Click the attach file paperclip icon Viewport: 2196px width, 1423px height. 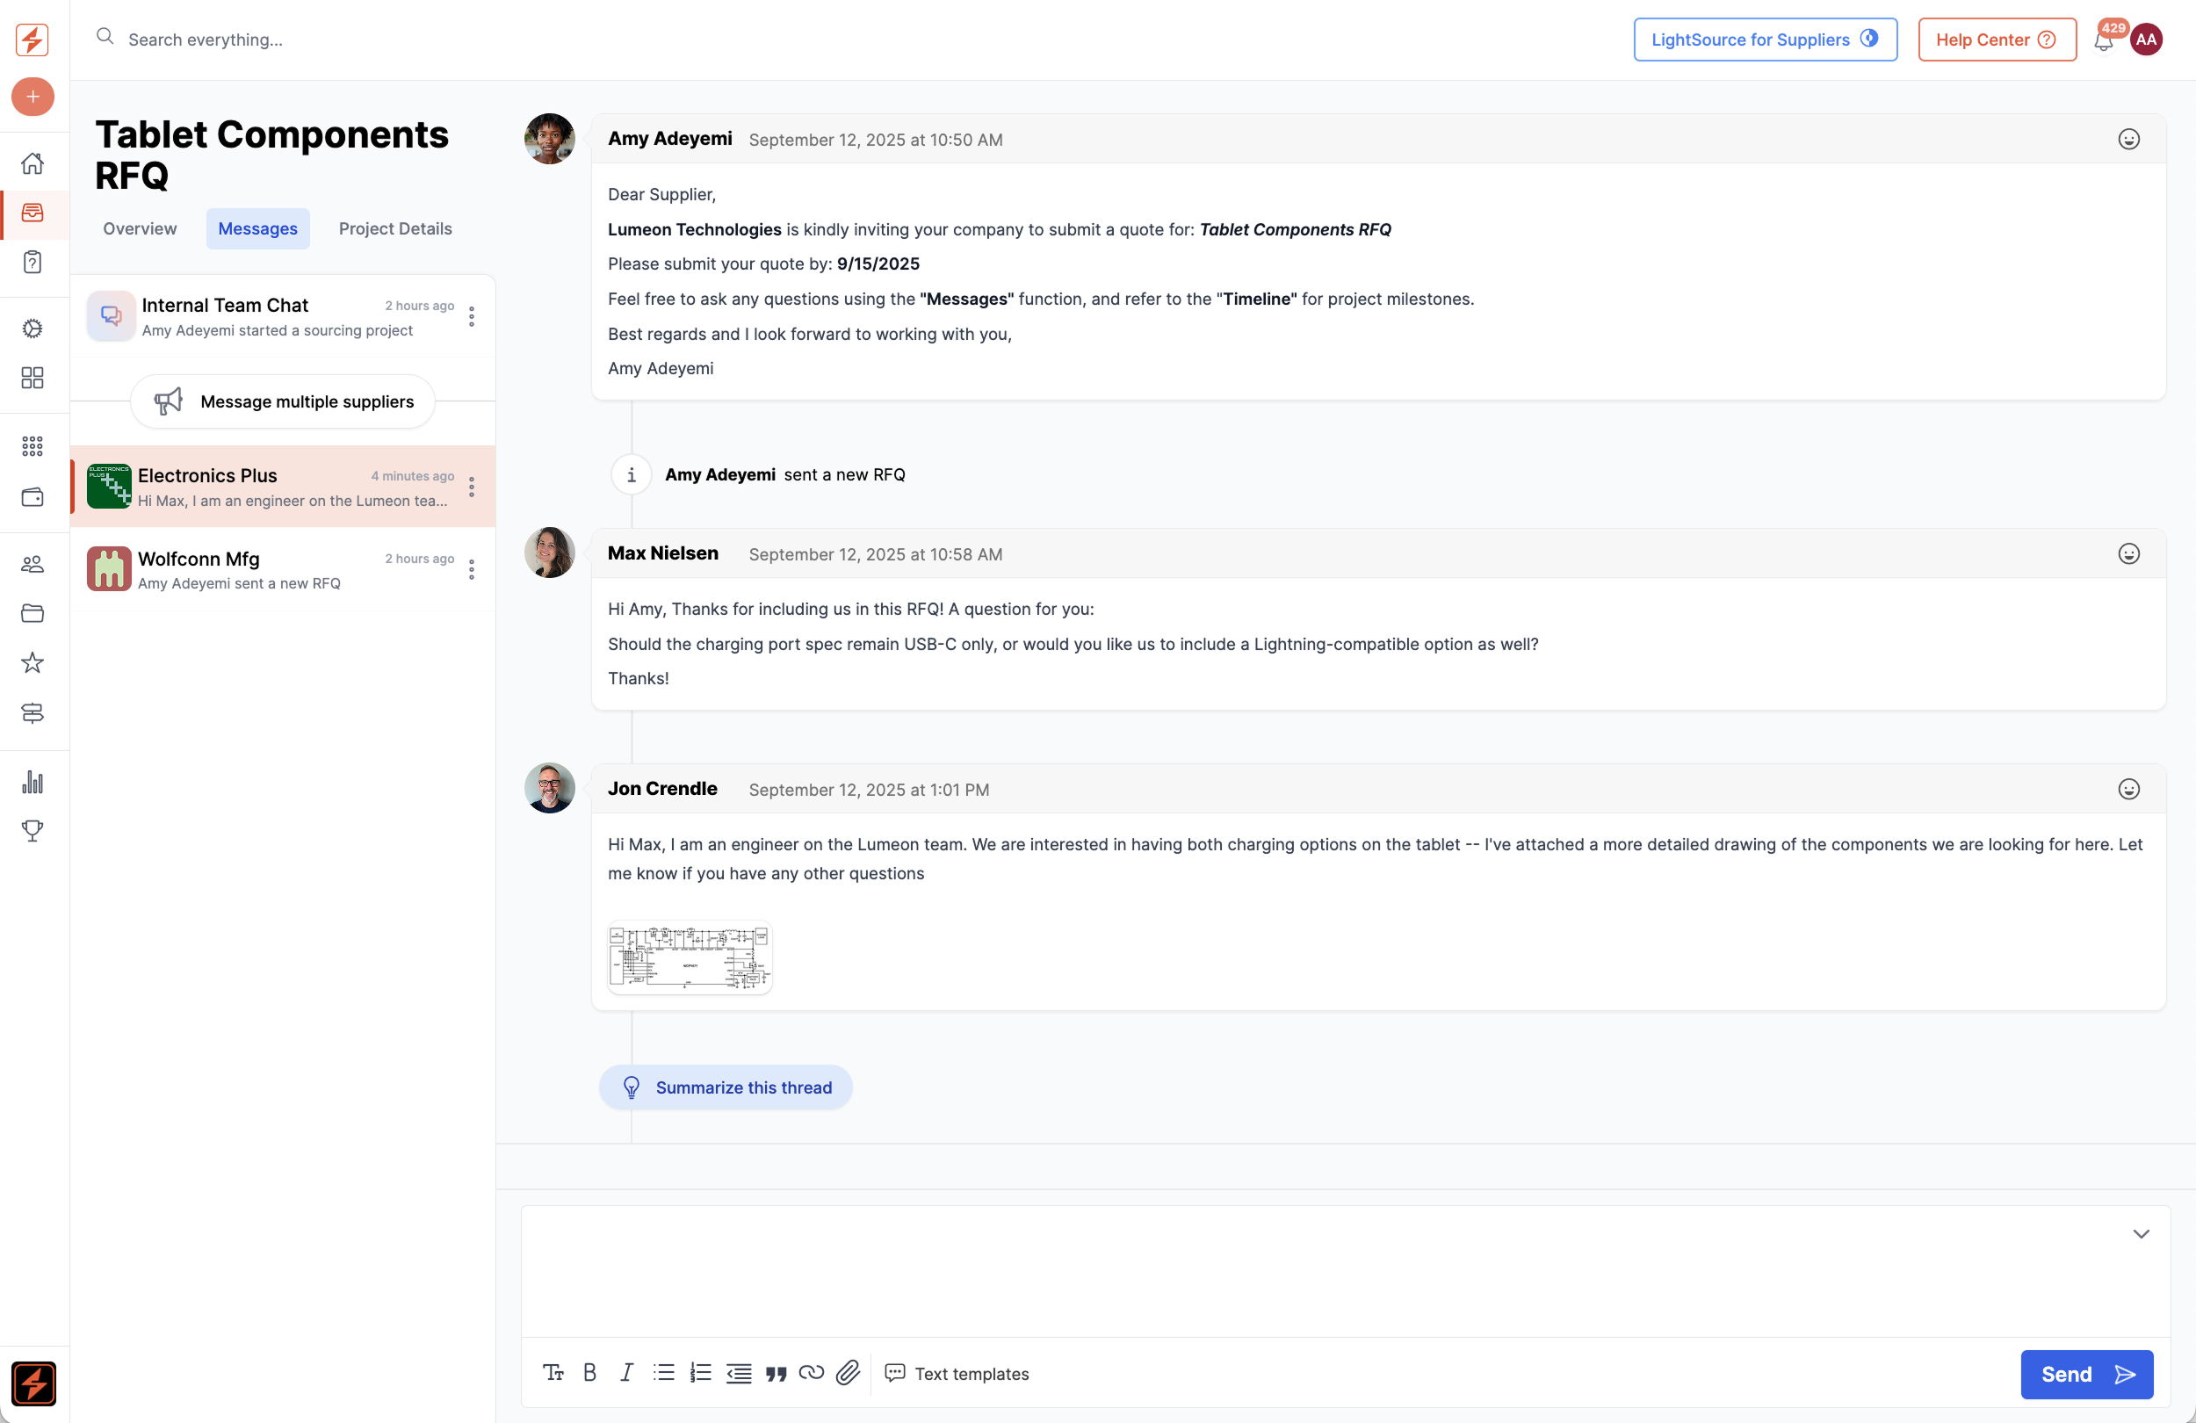pyautogui.click(x=848, y=1373)
